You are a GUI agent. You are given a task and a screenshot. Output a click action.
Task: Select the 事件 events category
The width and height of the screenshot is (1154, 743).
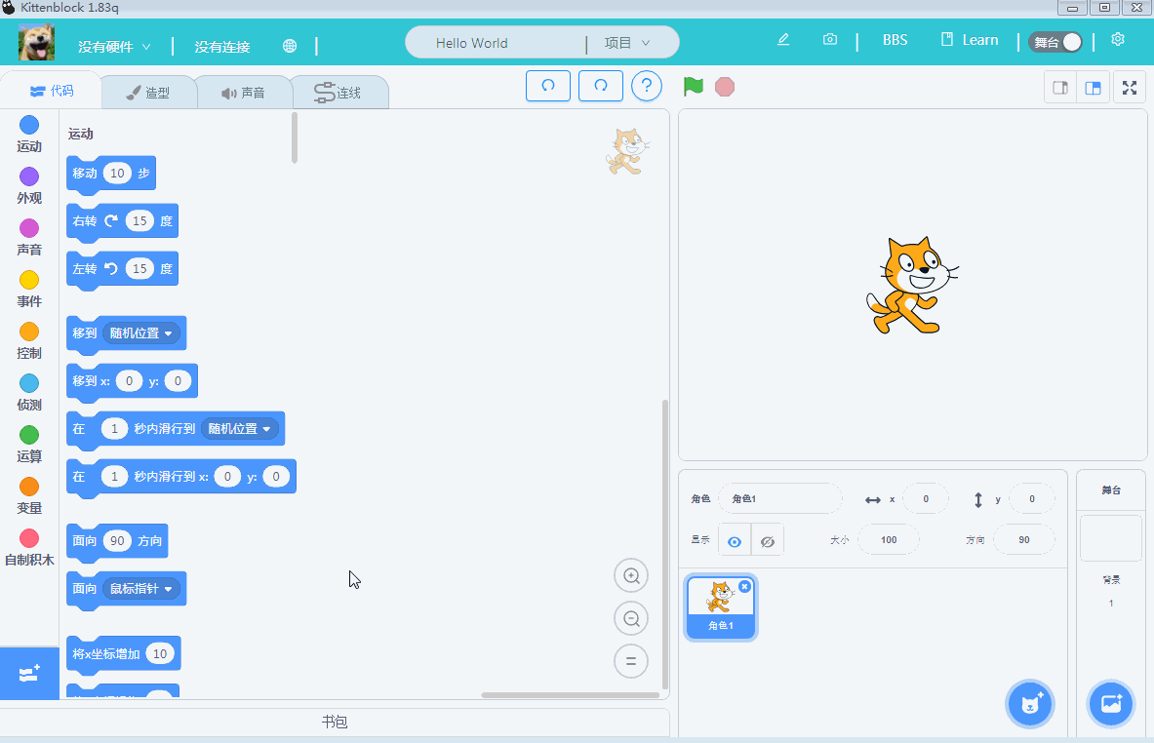click(29, 290)
